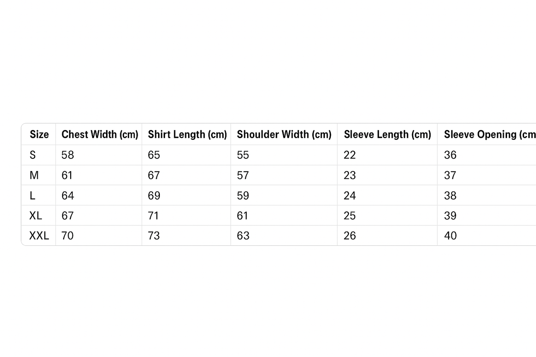
Task: Click sleeve opening value 37
Action: click(x=450, y=175)
